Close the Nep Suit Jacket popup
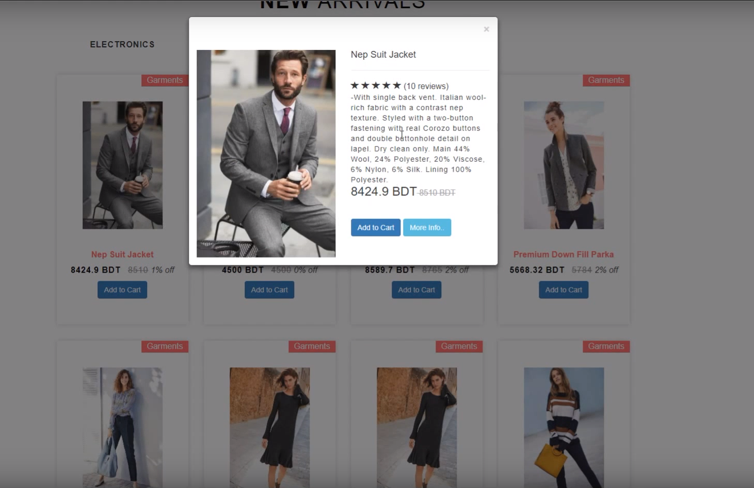The image size is (754, 488). (486, 29)
